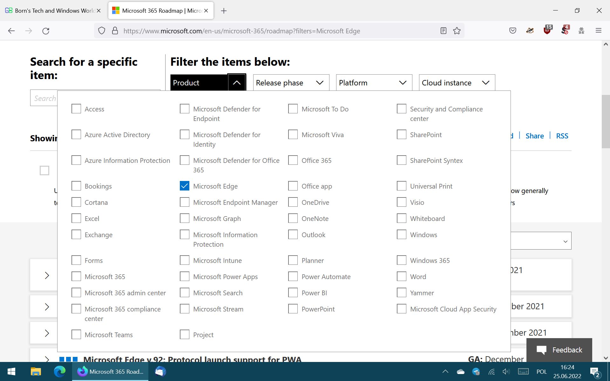
Task: Select the Whiteboard checkbox
Action: pyautogui.click(x=402, y=218)
